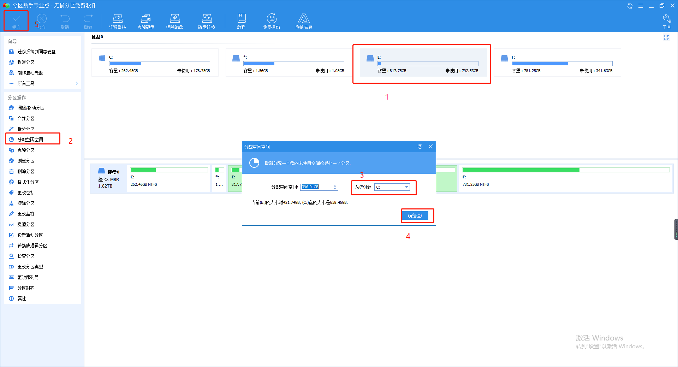678x367 pixels.
Task: Increase allocation size with up spinner
Action: (x=335, y=186)
